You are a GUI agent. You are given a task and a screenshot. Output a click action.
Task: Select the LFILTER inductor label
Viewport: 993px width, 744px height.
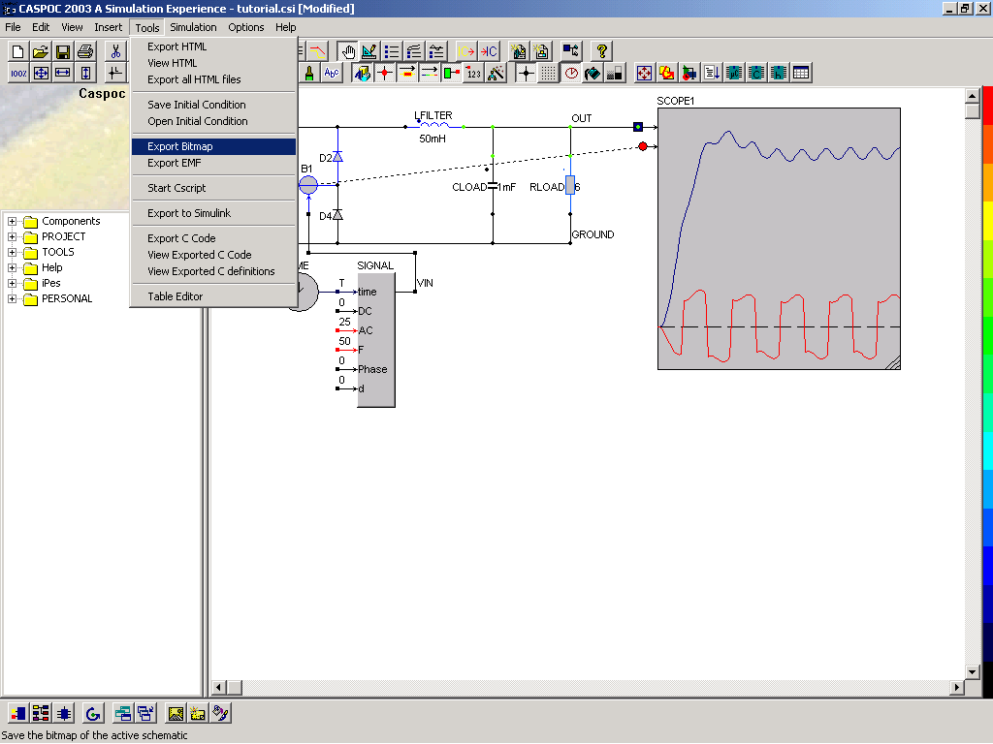[x=433, y=115]
